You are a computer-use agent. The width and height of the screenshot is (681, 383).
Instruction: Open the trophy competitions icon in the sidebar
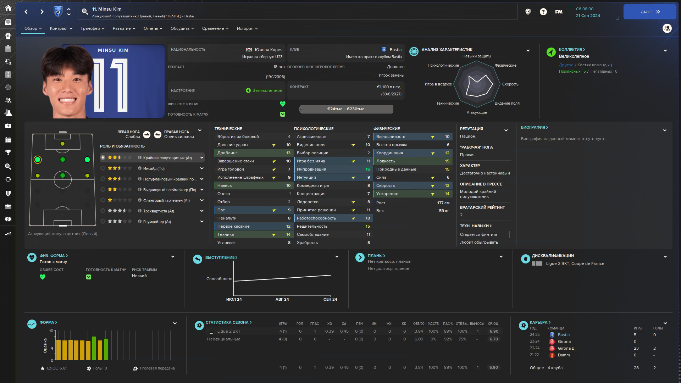pos(8,152)
